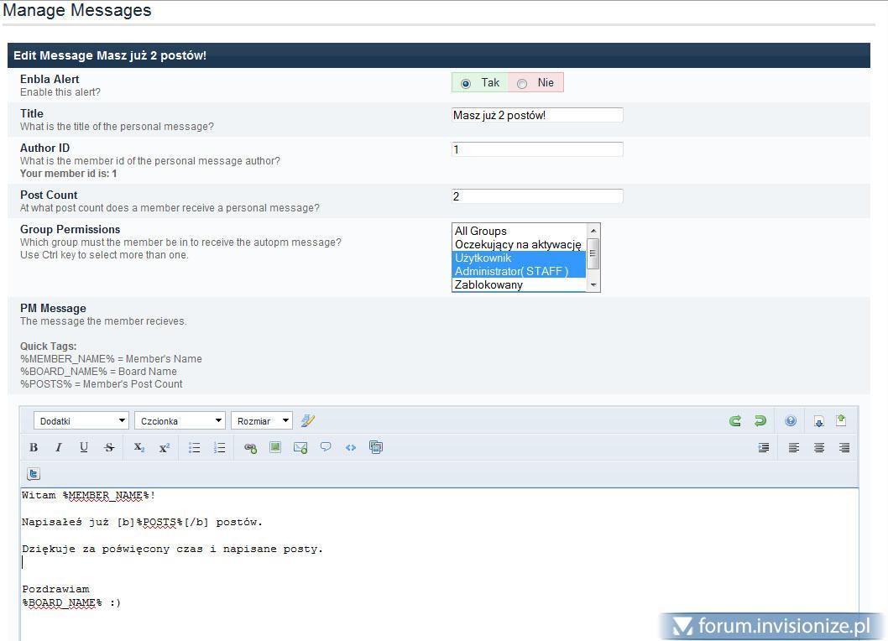Select the Tak radio button
888x641 pixels.
click(x=466, y=83)
